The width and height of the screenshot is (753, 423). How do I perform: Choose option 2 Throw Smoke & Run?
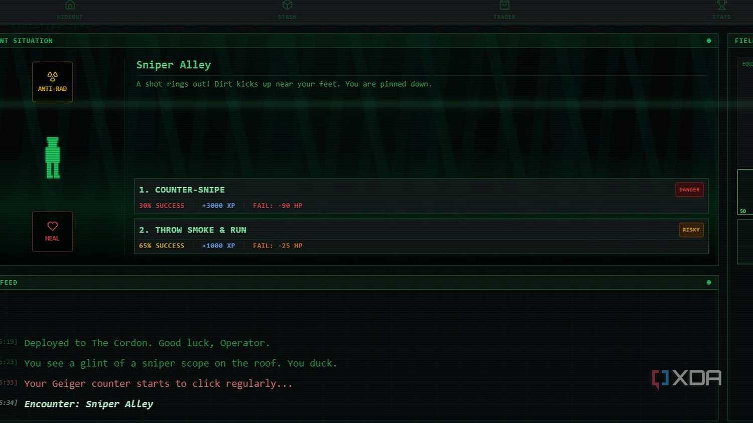421,237
